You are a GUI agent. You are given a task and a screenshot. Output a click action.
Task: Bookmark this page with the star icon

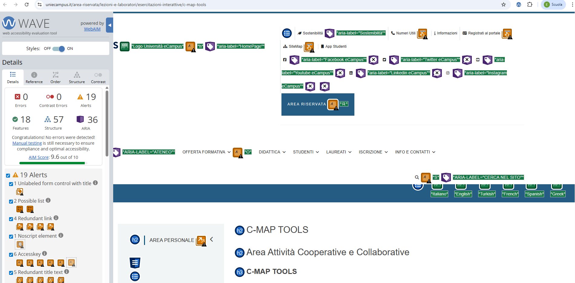coord(504,5)
